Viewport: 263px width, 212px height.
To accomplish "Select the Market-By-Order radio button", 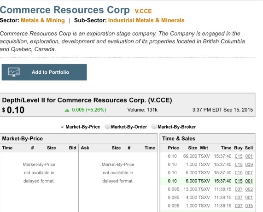I will click(x=107, y=127).
